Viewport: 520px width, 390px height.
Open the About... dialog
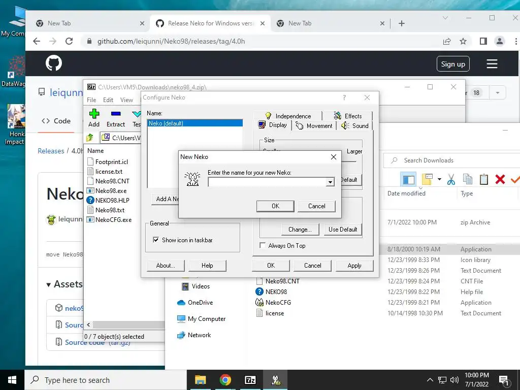166,266
